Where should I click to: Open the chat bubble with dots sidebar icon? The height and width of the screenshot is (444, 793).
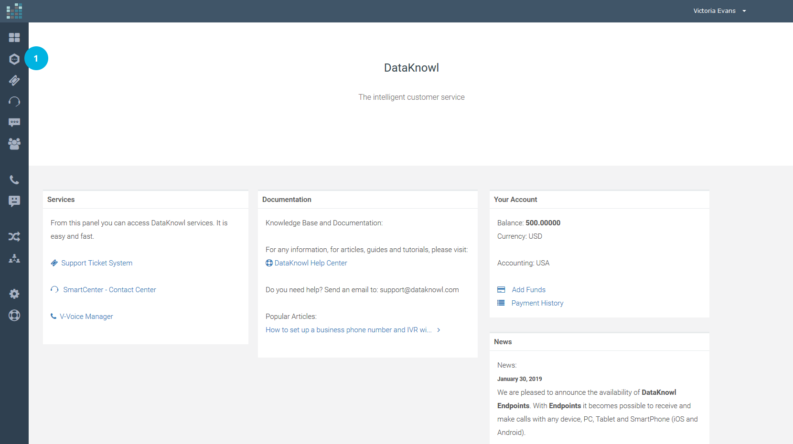point(14,122)
